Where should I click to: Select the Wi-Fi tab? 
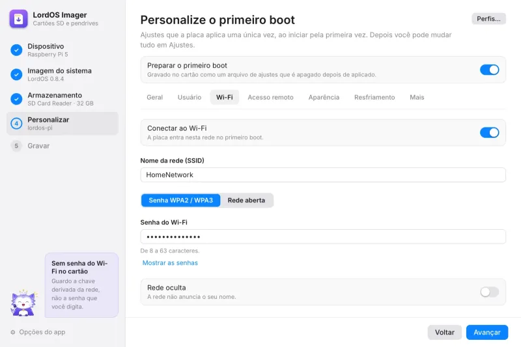224,97
